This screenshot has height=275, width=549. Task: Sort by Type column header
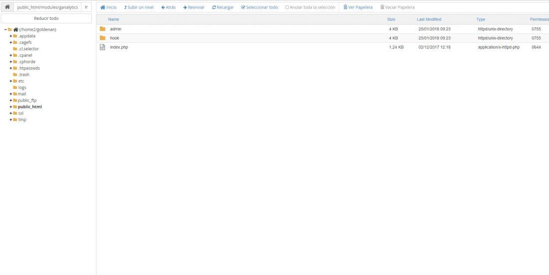click(x=481, y=19)
